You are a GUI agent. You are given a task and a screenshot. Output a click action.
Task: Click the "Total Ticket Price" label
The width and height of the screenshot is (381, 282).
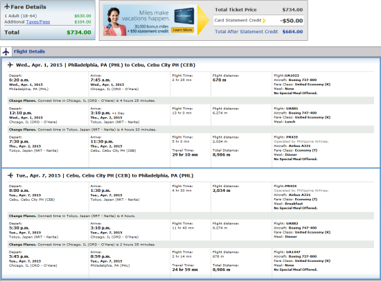236,10
